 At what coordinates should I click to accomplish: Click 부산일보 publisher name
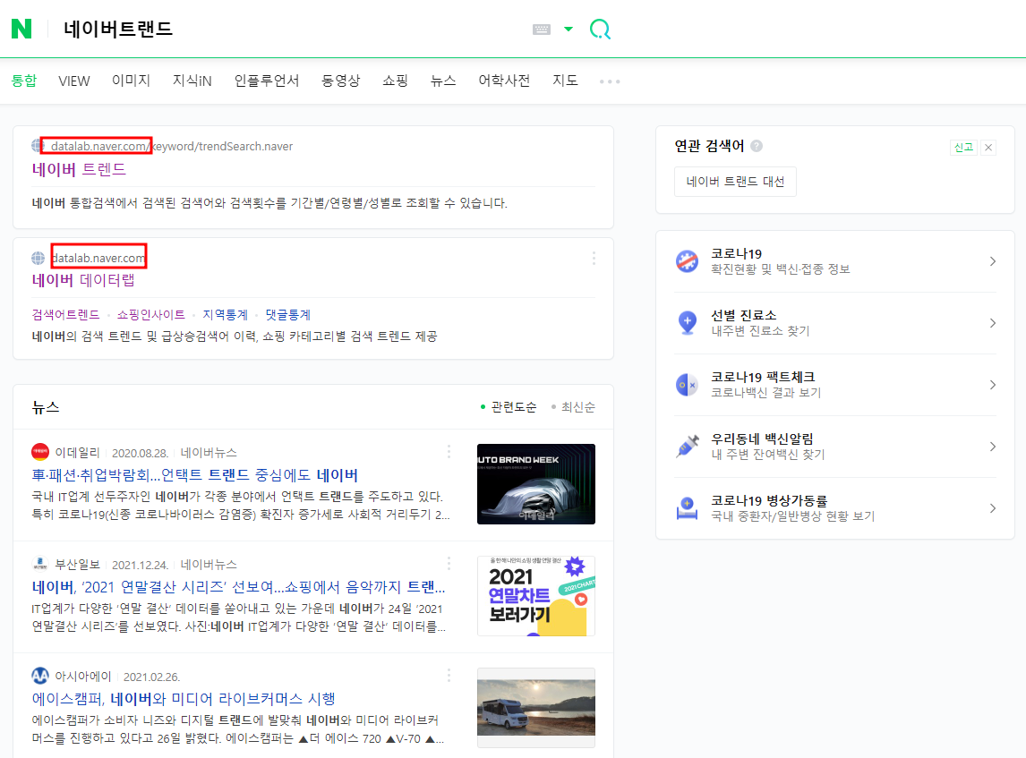(77, 565)
